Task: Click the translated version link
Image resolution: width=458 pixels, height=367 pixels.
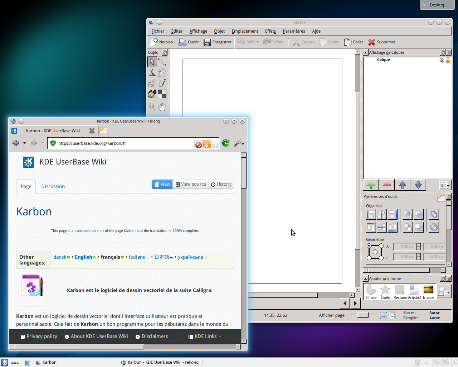Action: tap(89, 231)
